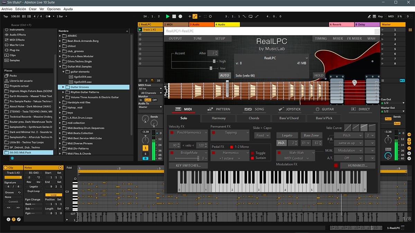Click the transport Stop button
This screenshot has height=233, width=415.
(x=174, y=16)
